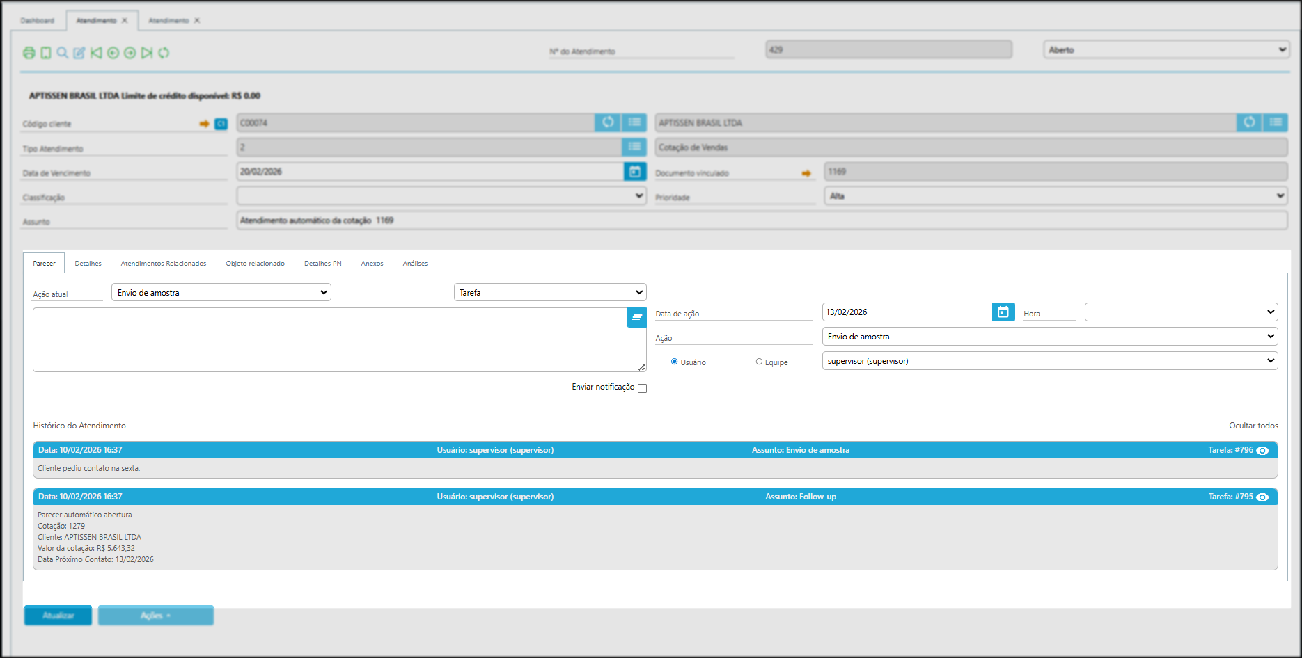Click the green refresh icon in toolbar
Screen dimensions: 1302x658
pyautogui.click(x=164, y=53)
